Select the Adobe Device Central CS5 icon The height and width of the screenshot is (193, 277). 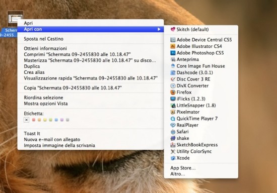click(173, 40)
